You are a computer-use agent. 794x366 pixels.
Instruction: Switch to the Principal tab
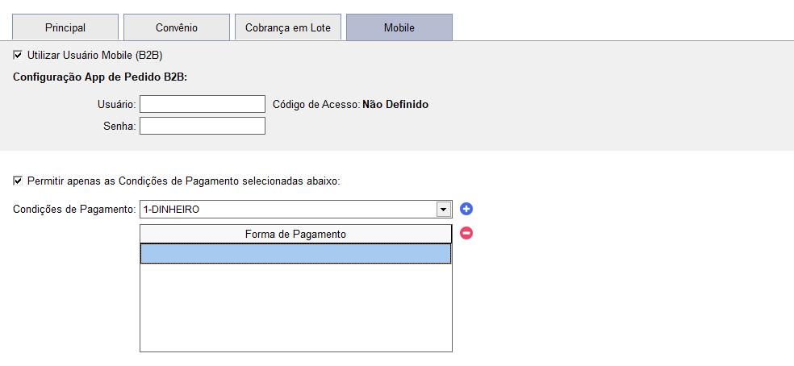point(65,27)
